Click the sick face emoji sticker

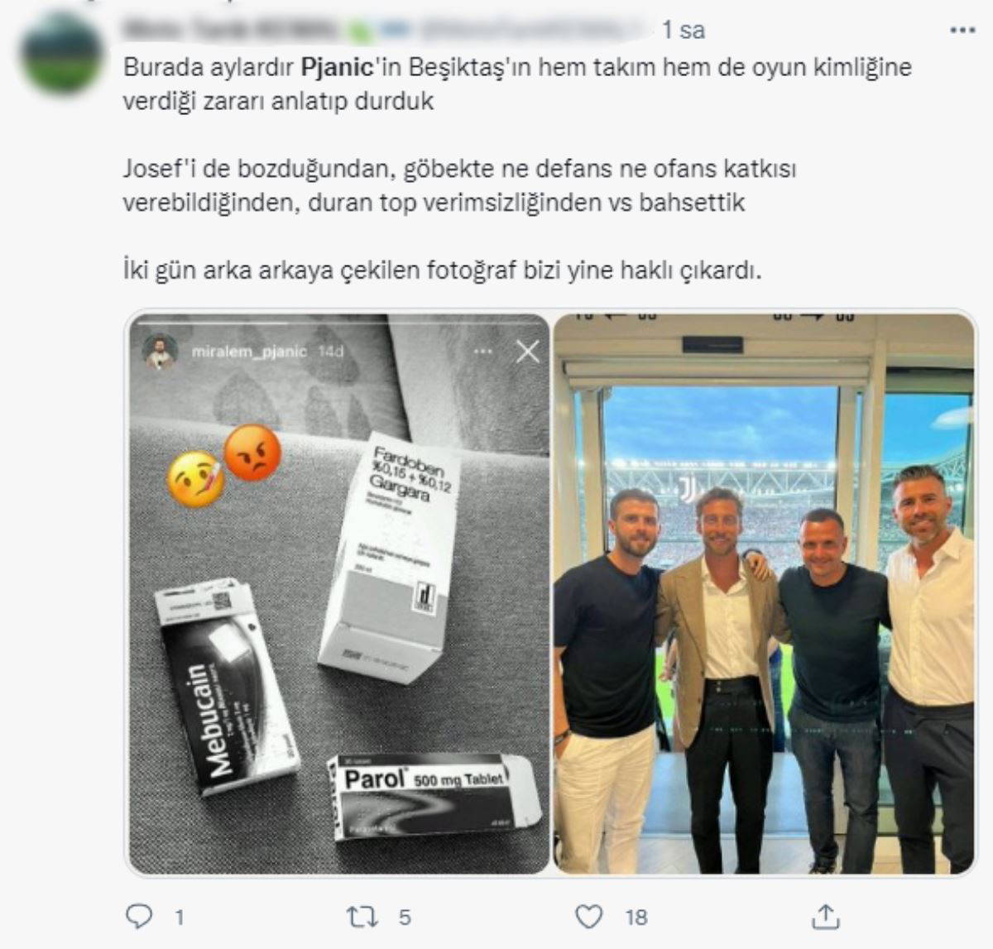(x=196, y=478)
